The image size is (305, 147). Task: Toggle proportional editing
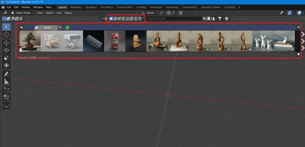click(x=181, y=13)
